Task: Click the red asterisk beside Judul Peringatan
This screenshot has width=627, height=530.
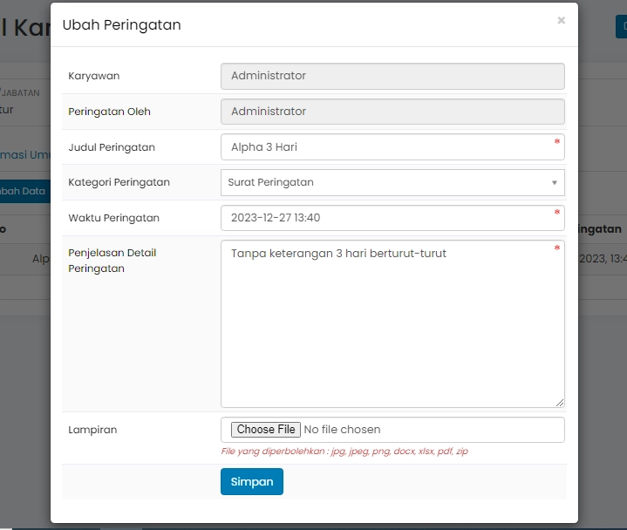Action: (x=557, y=141)
